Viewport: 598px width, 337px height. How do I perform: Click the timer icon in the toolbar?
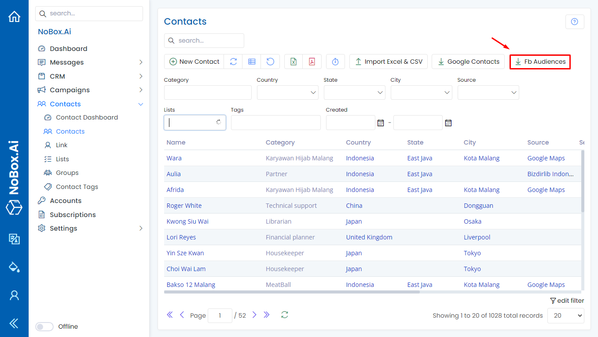[x=335, y=62]
